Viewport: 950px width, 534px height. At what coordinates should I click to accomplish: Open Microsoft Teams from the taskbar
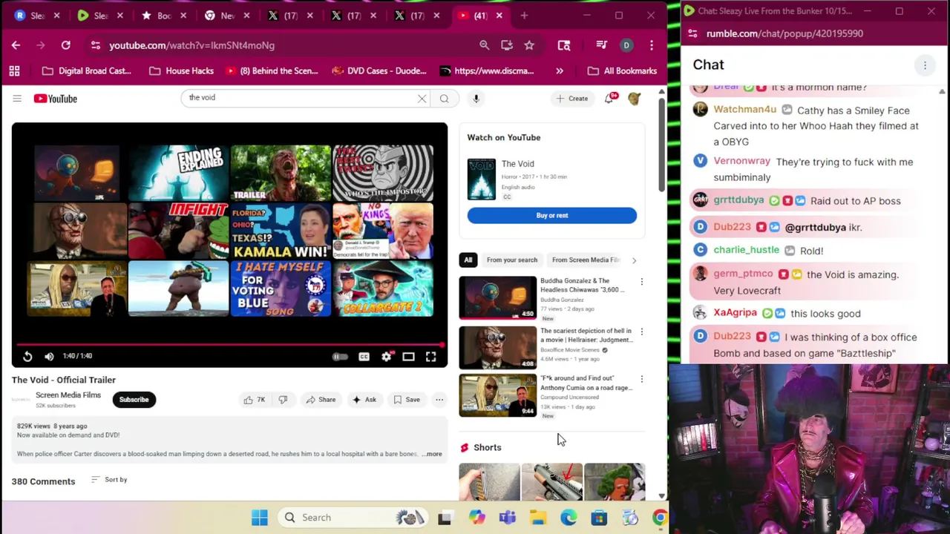pos(508,518)
